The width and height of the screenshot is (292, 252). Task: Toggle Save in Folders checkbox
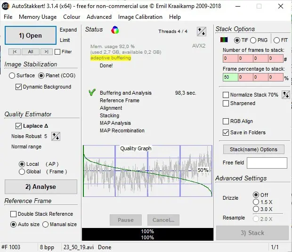pos(226,133)
